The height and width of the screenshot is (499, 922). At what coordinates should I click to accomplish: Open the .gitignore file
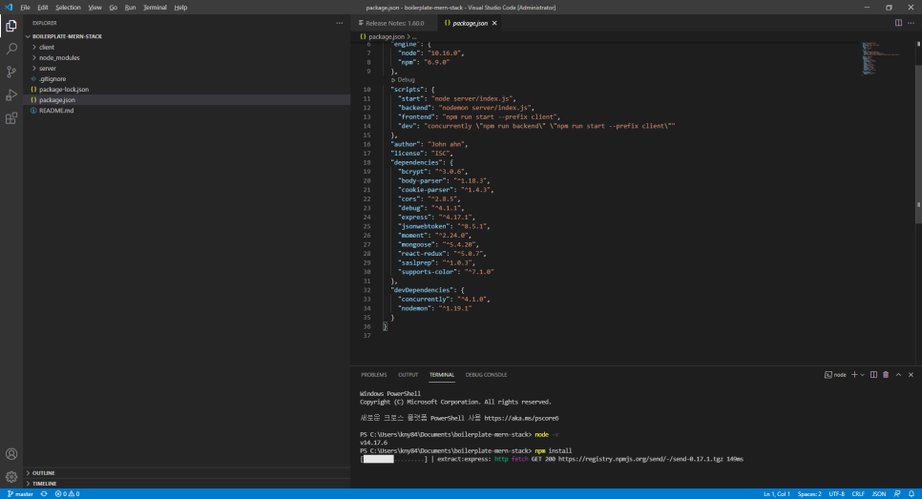pyautogui.click(x=187, y=79)
